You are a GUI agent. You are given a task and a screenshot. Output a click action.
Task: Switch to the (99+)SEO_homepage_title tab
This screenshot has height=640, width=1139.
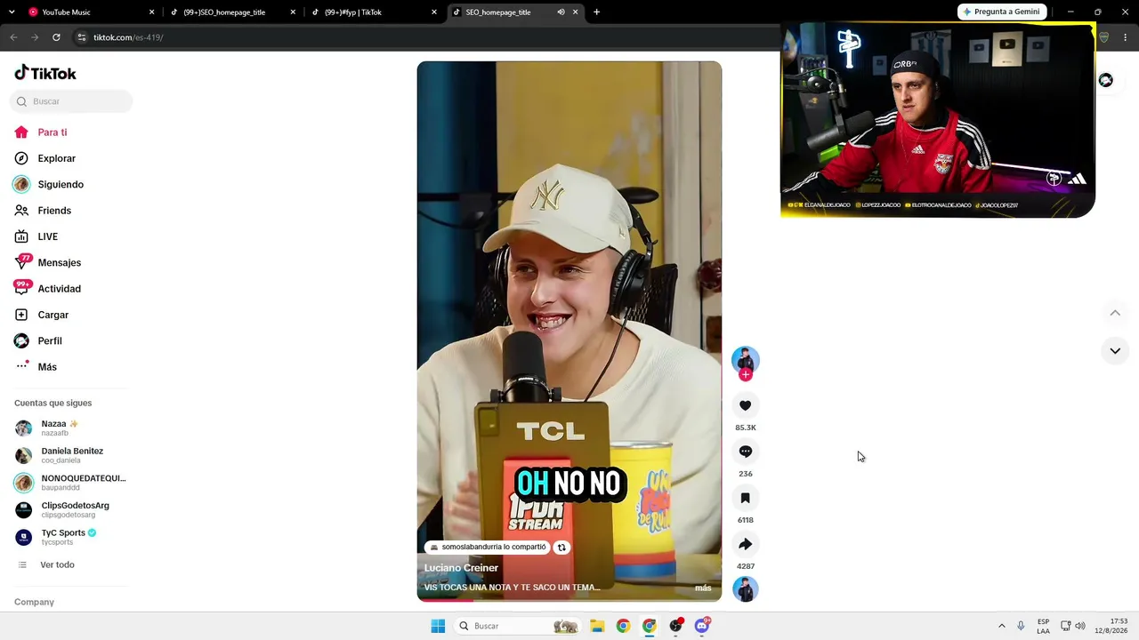point(231,12)
